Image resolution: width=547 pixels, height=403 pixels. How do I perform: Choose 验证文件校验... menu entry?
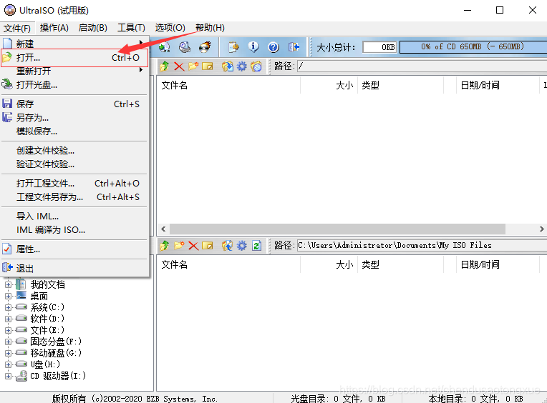74,164
